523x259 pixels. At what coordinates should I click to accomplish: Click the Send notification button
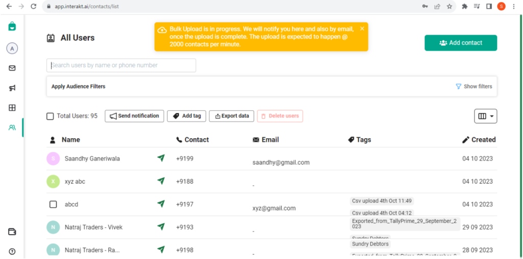pyautogui.click(x=134, y=116)
